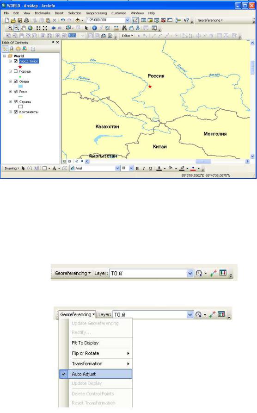The image size is (257, 413).
Task: Create a new map document
Action: point(7,20)
